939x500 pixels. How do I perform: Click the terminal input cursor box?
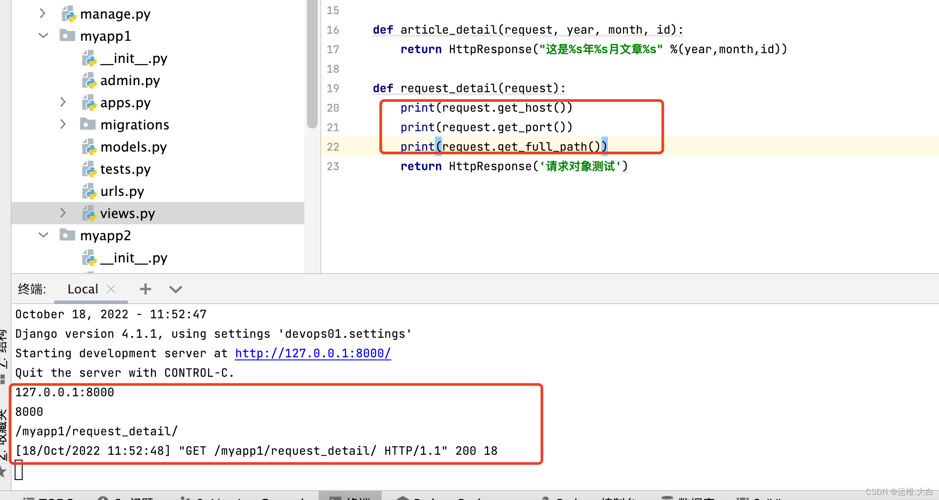19,470
